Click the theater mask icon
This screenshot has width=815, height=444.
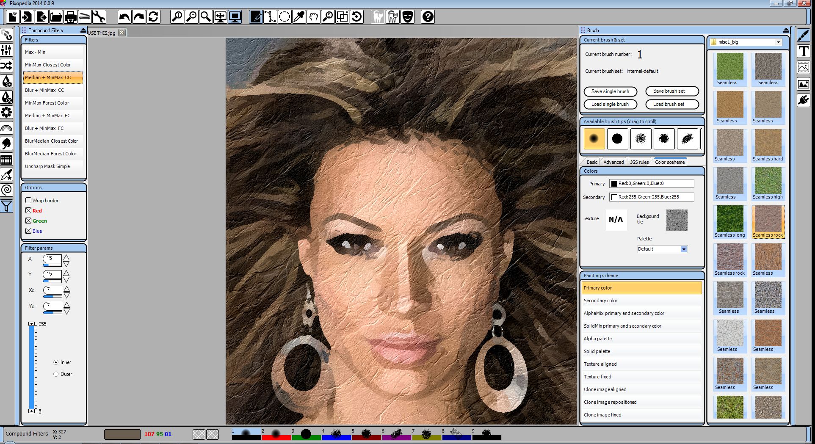407,17
